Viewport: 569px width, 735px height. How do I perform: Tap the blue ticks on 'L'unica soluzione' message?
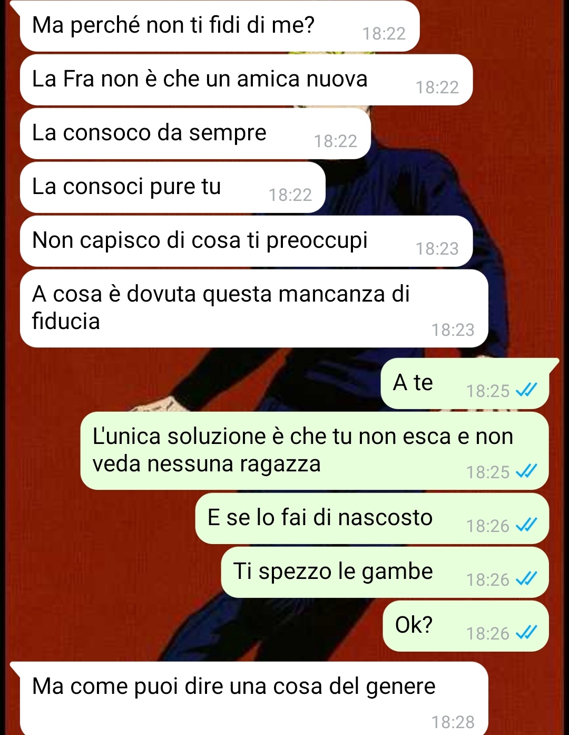(x=526, y=471)
